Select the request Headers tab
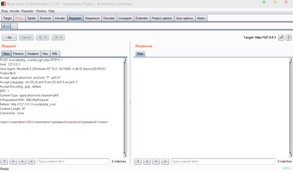 pyautogui.click(x=33, y=54)
